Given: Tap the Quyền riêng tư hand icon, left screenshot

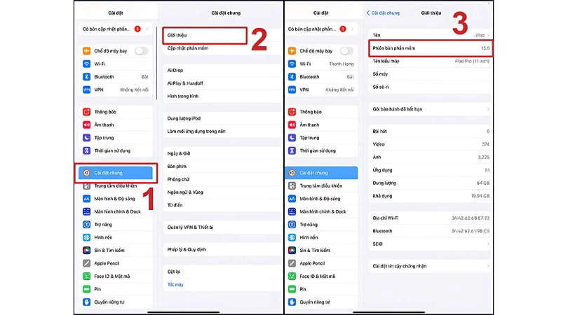Looking at the screenshot, I should click(86, 302).
